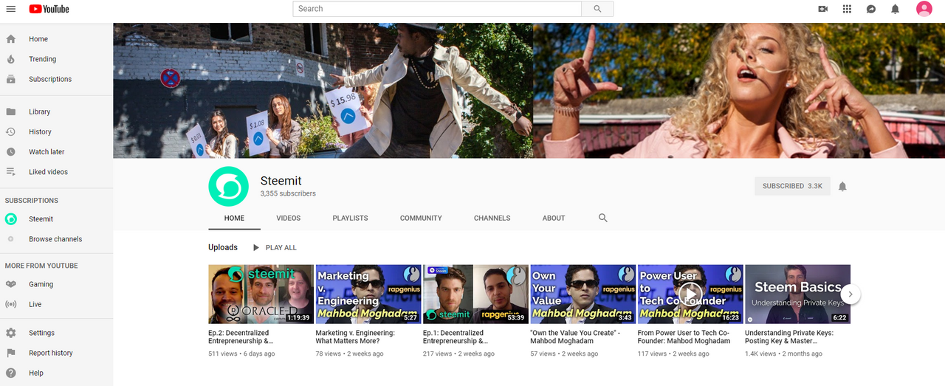Open the hamburger guide menu
Screen dimensions: 945x386
[11, 9]
